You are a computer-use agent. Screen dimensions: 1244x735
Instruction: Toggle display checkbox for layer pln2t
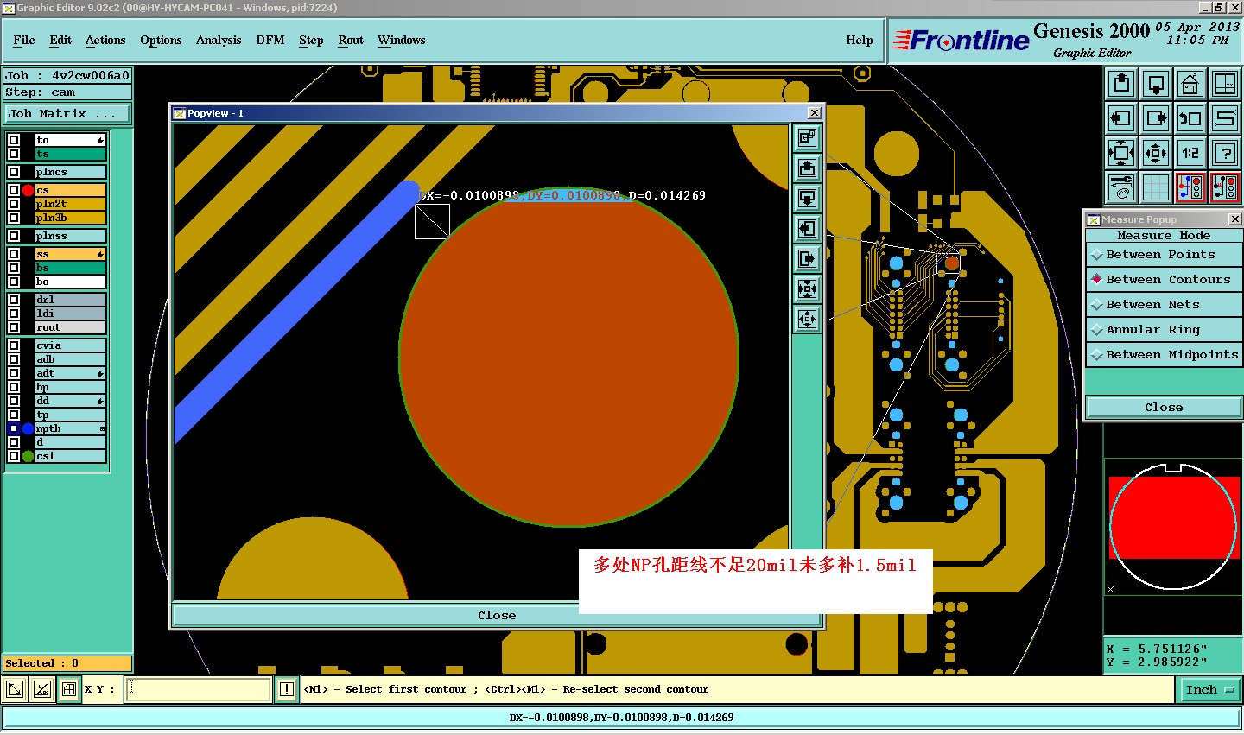pyautogui.click(x=14, y=204)
